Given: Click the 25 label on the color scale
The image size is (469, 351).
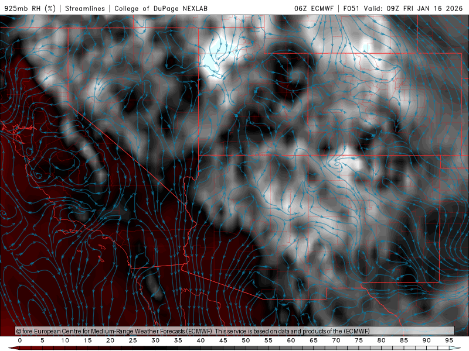Looking at the screenshot, I should tap(133, 340).
